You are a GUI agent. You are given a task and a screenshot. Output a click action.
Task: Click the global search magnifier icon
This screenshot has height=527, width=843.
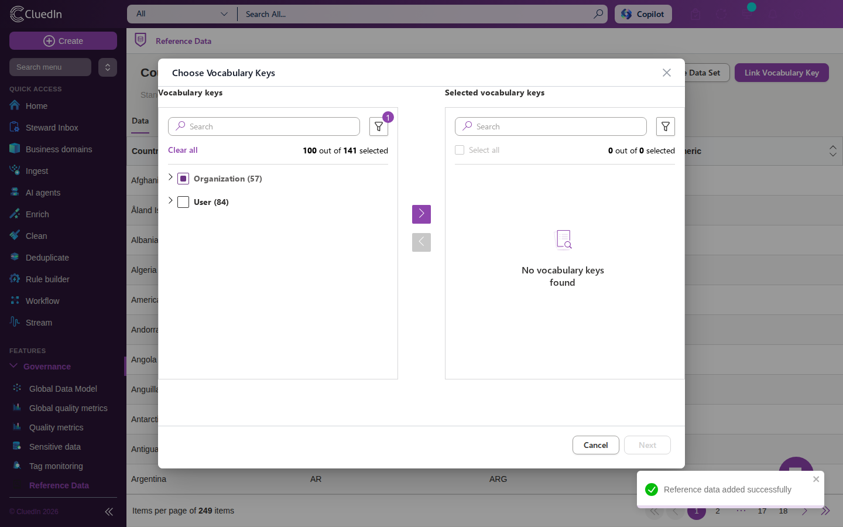point(598,14)
